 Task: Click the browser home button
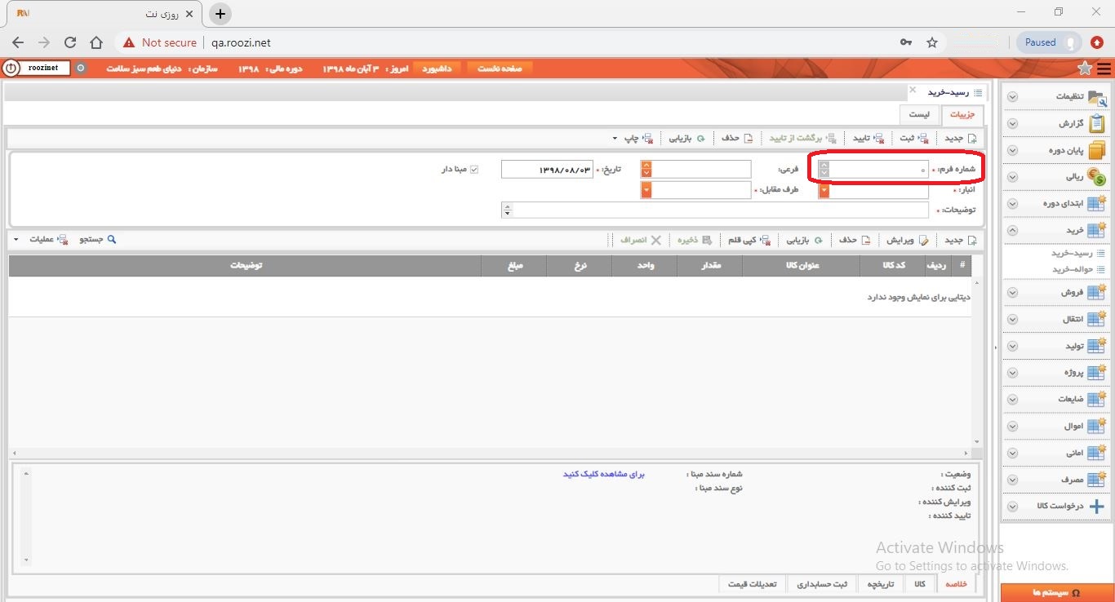tap(96, 42)
